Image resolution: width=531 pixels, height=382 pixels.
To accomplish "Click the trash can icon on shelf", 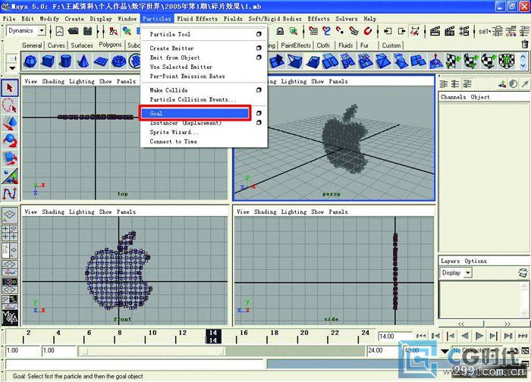I will coord(525,44).
